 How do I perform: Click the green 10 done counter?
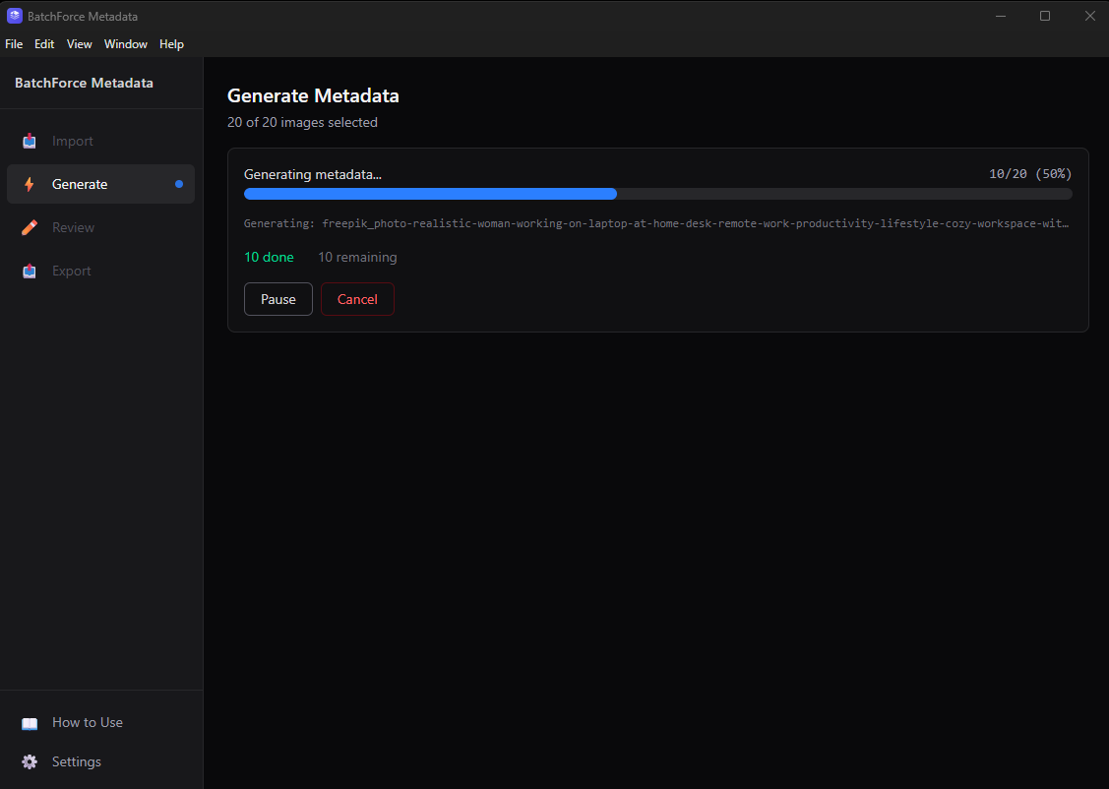coord(269,257)
